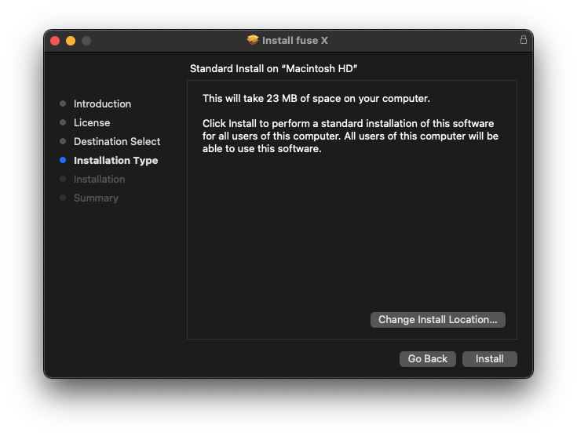Go Back to the previous step
This screenshot has height=436, width=577.
[x=428, y=359]
